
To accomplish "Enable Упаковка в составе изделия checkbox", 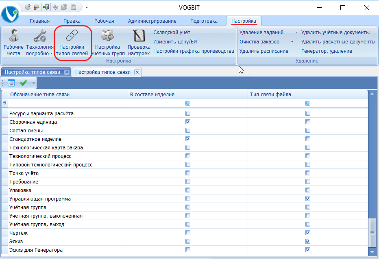I will tap(188, 190).
